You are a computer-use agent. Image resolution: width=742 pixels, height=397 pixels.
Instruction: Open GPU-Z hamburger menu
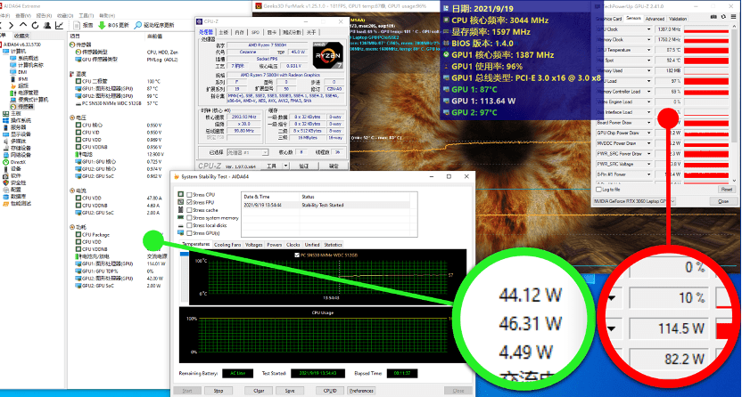pos(733,17)
